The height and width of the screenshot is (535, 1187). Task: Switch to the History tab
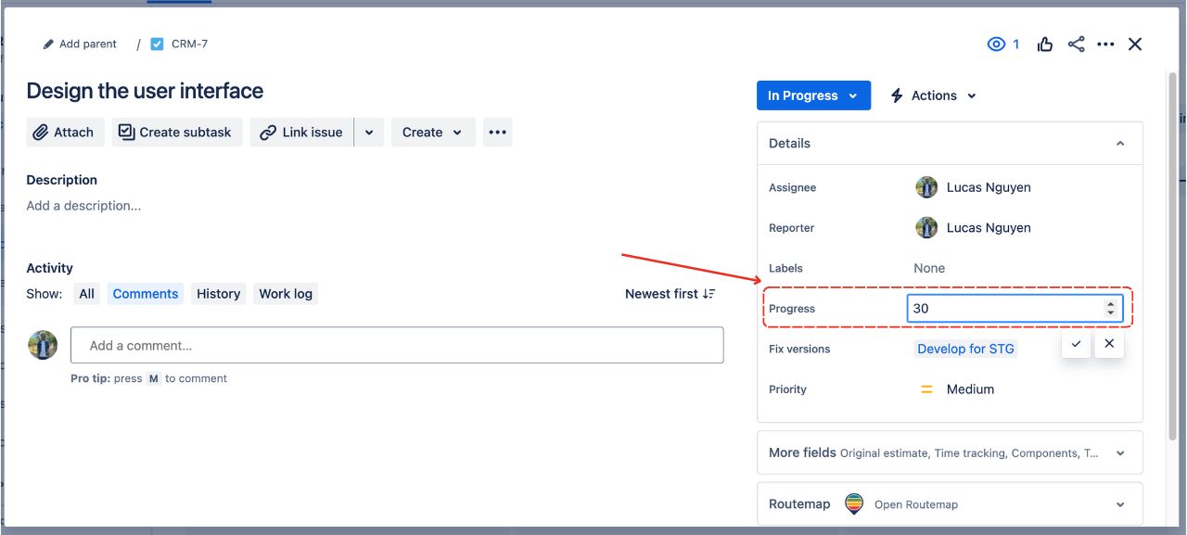(x=218, y=293)
